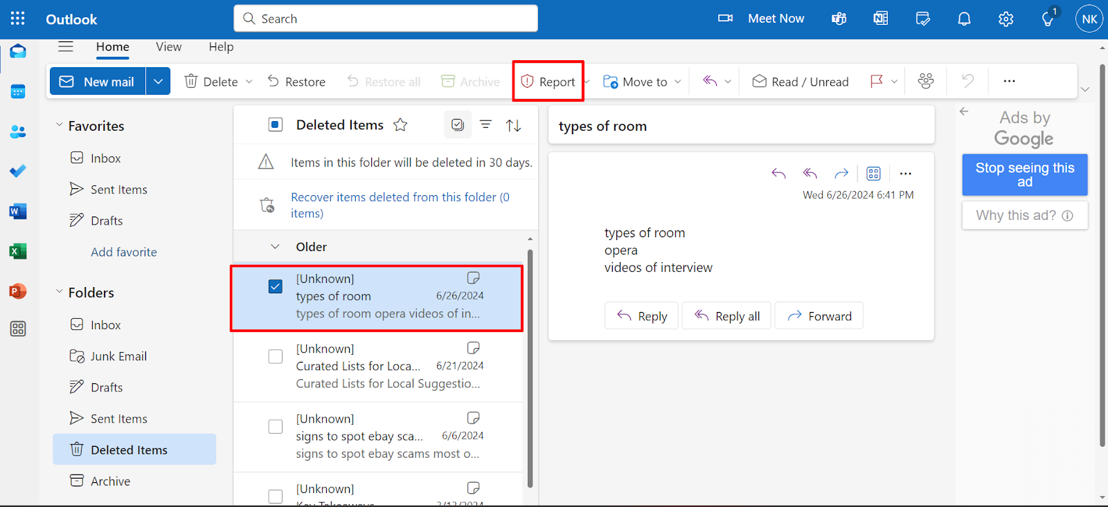Click Recover items deleted from this folder

click(x=400, y=205)
